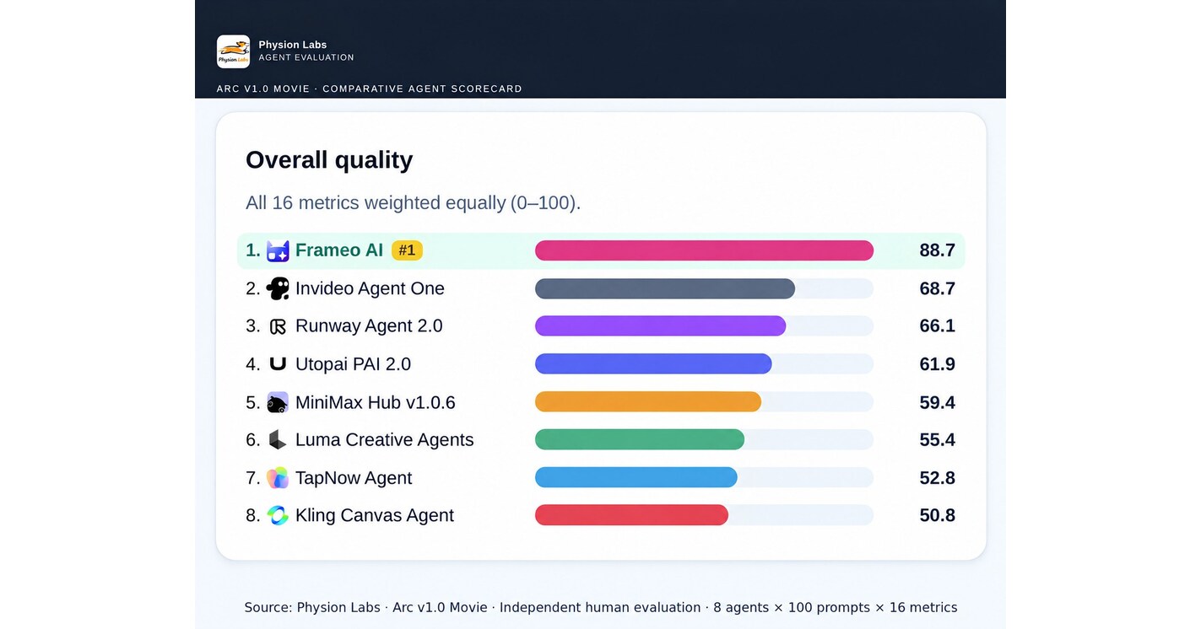Click the 55.4 score value
Viewport: 1201px width, 629px height.
pyautogui.click(x=937, y=439)
